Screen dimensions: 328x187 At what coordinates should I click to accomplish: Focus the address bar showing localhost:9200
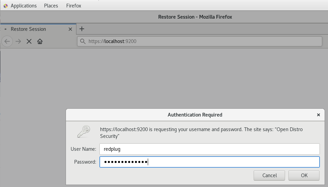(x=200, y=41)
